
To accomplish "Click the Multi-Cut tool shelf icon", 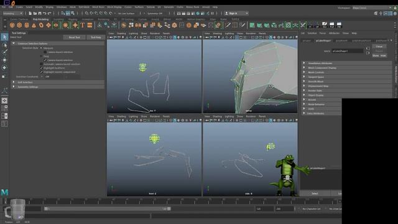I will click(x=228, y=25).
